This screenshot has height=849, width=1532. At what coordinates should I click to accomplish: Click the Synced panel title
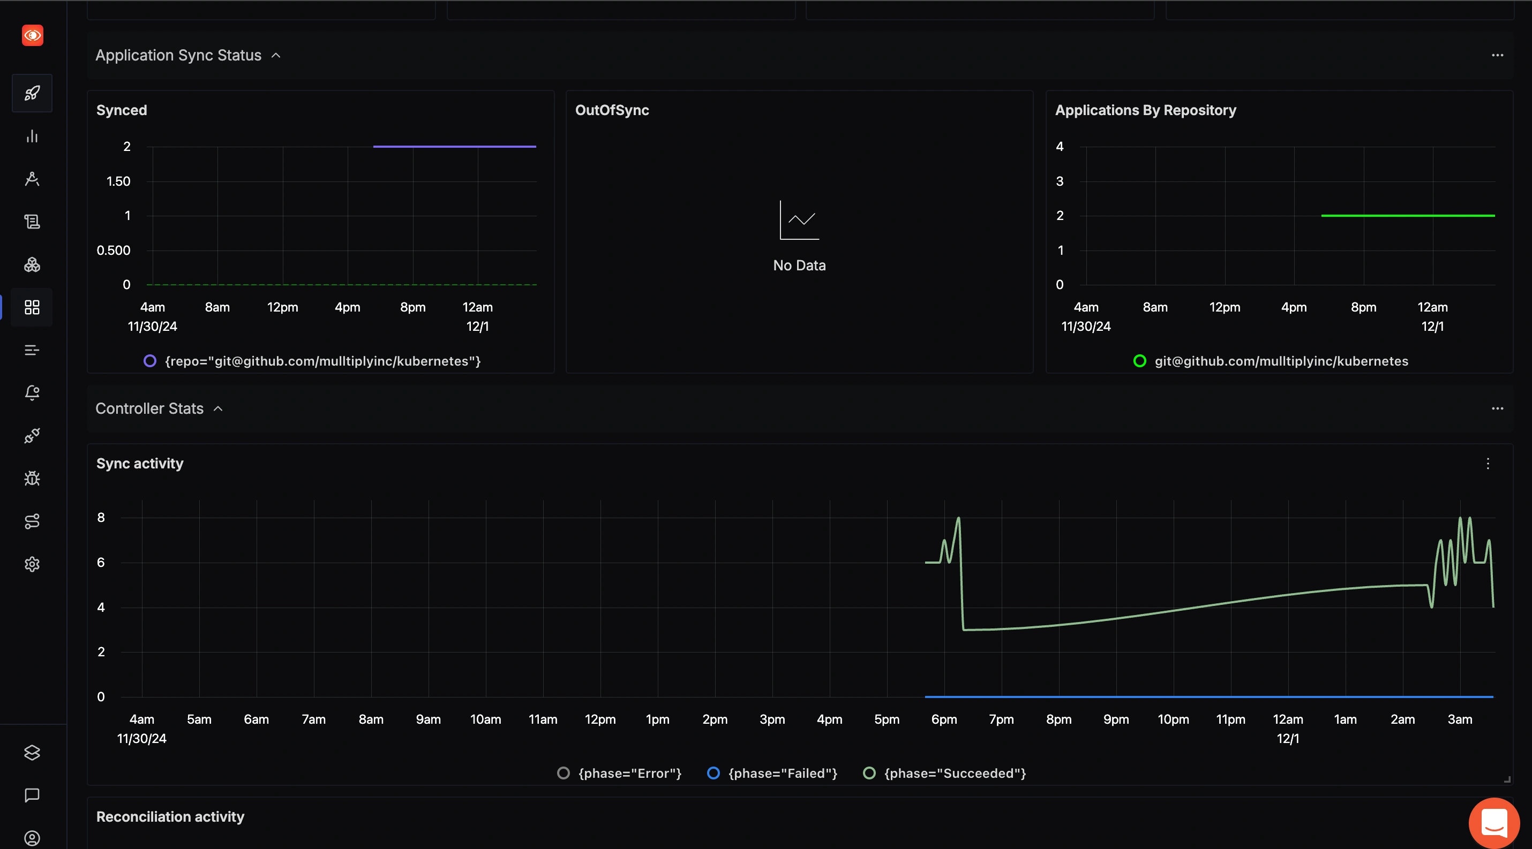(121, 110)
